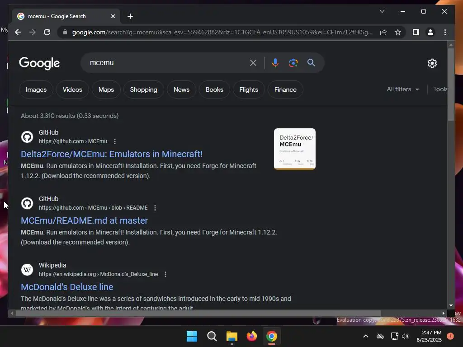
Task: Open McDonald's Deluxe line Wikipedia result
Action: pyautogui.click(x=67, y=287)
